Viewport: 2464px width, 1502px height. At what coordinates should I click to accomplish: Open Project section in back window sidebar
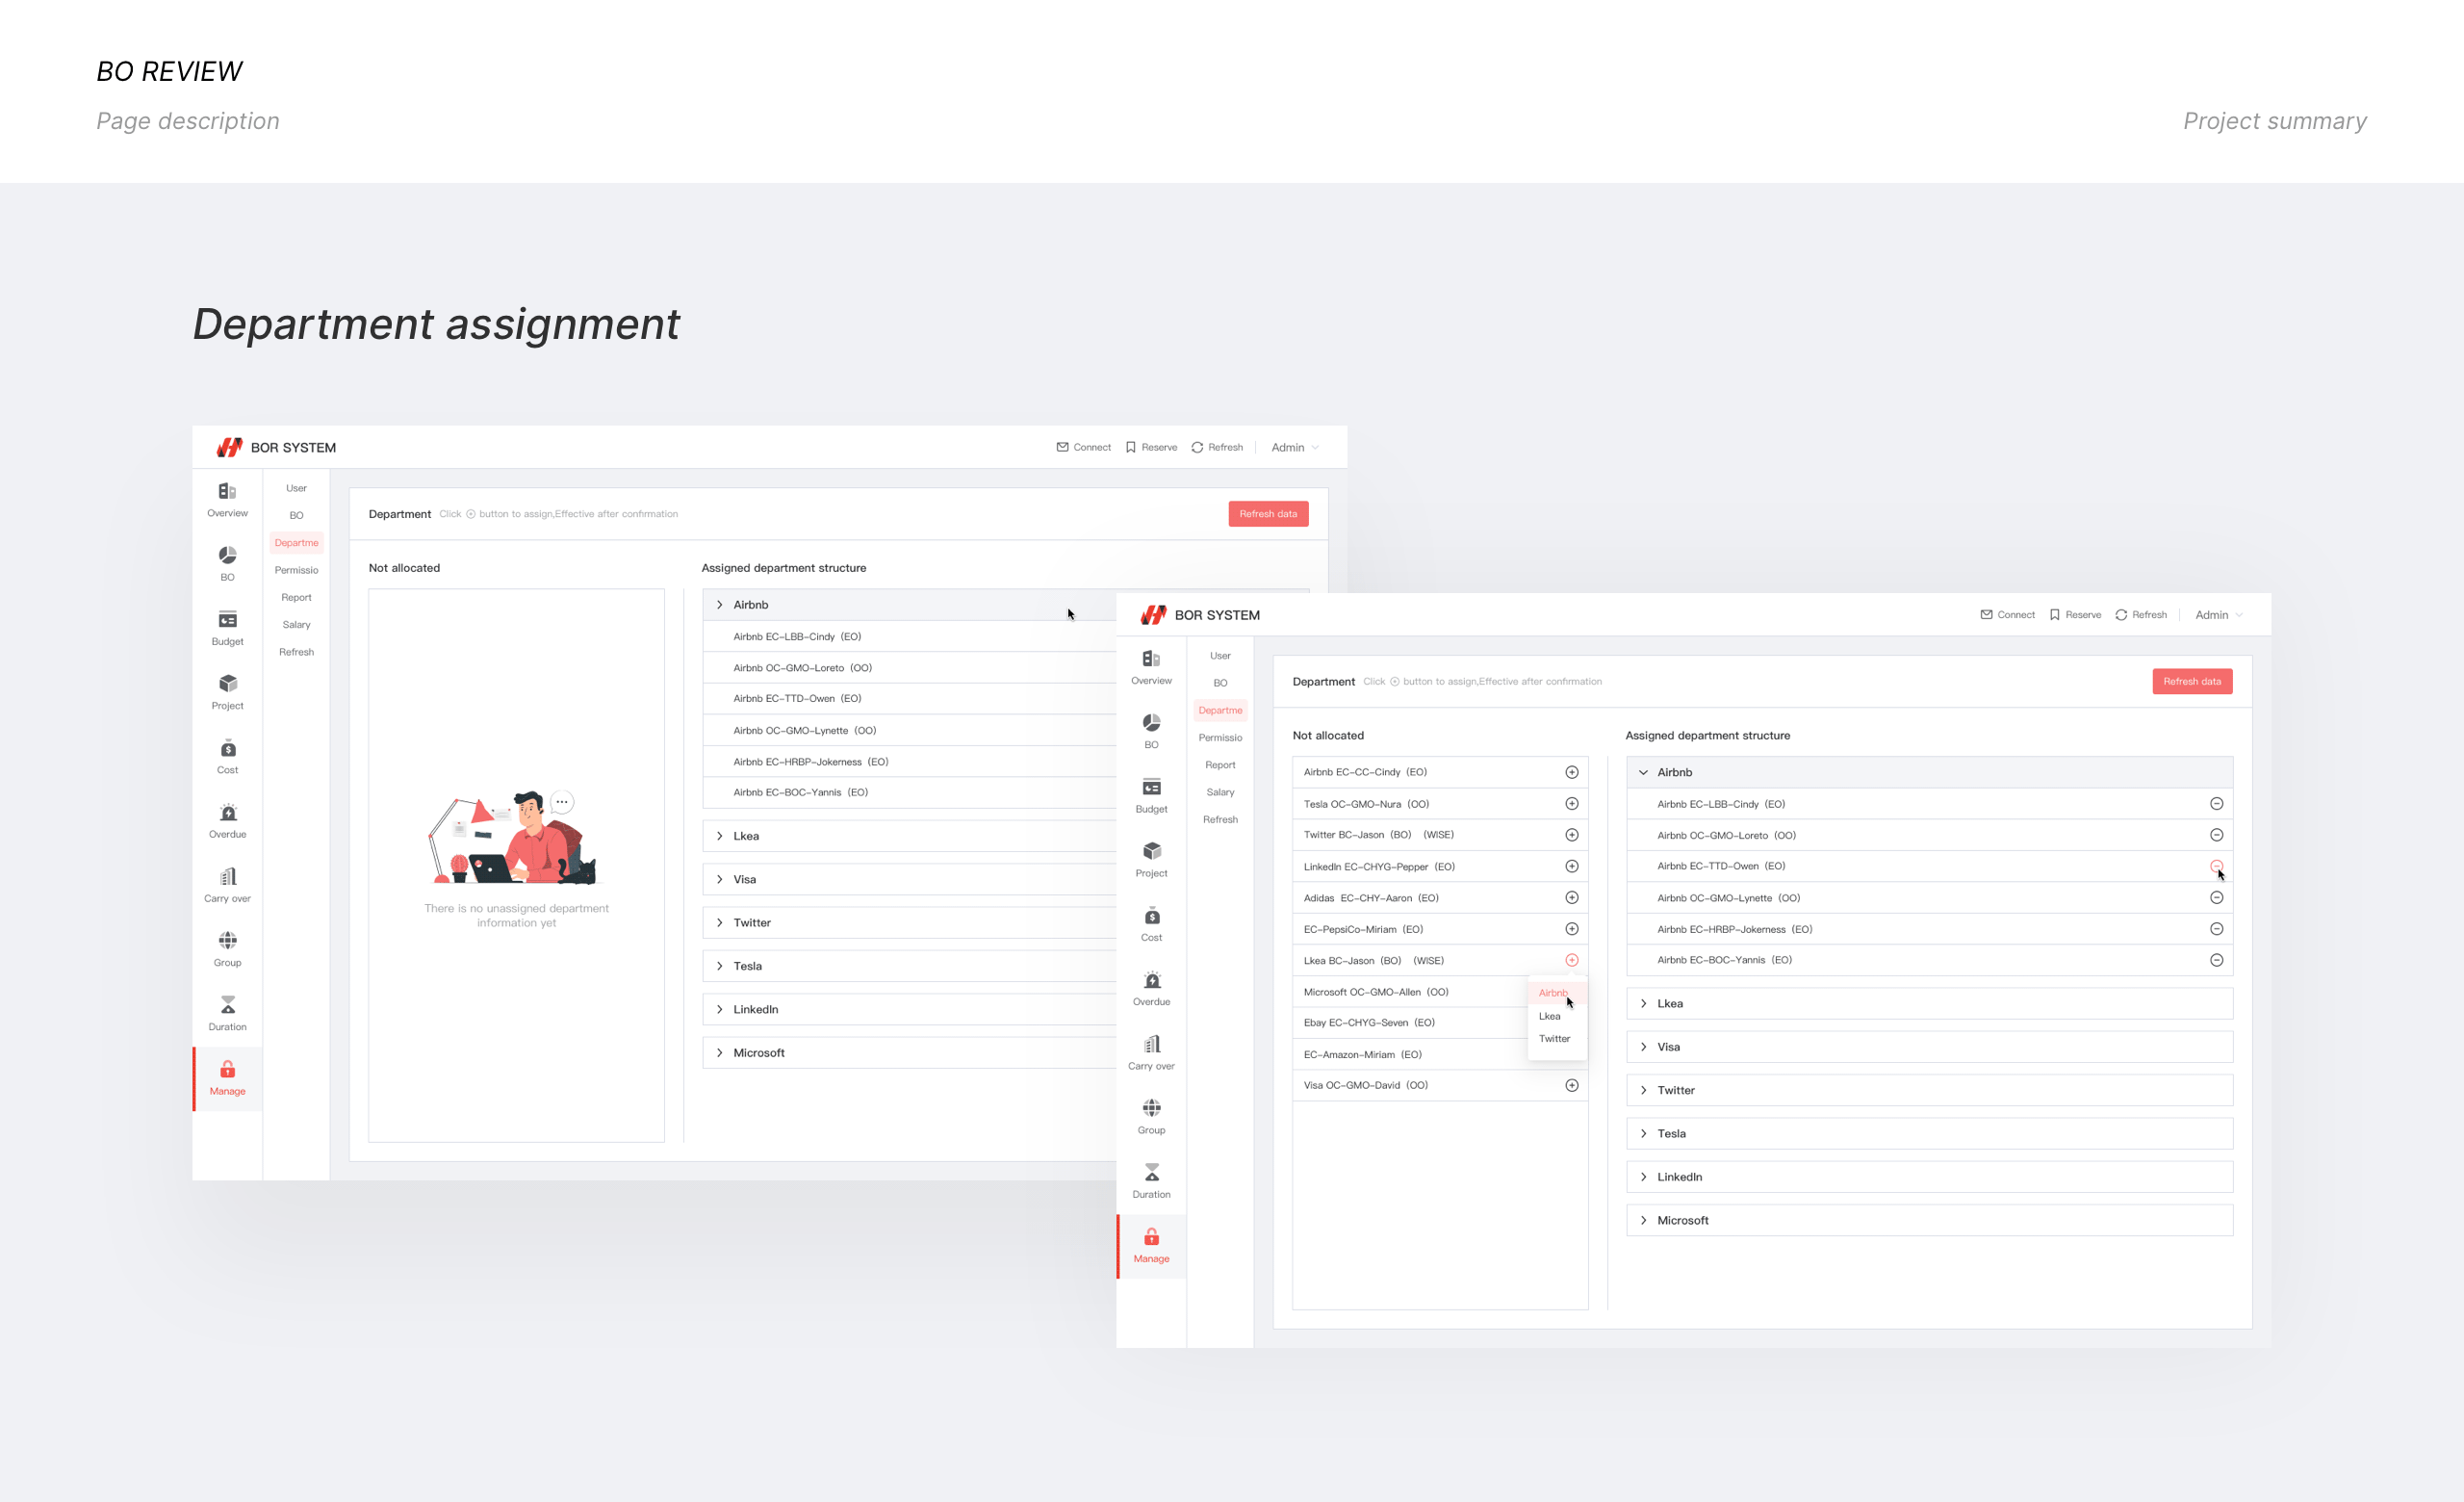pos(227,692)
